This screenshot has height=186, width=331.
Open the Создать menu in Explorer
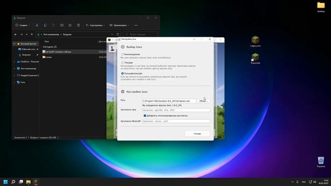[x=22, y=25]
